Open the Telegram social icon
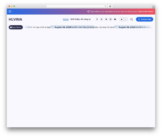The width and height of the screenshot is (162, 137). 106,19
